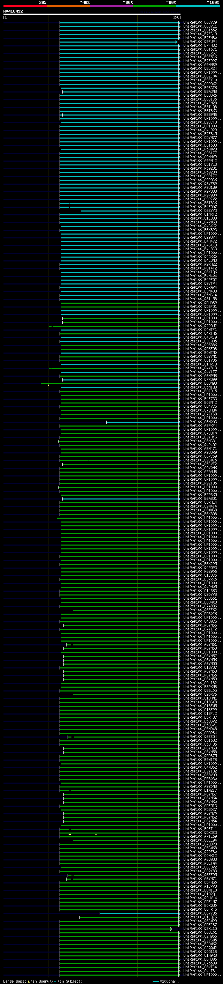Click the Large gaps legend text

click(43, 981)
